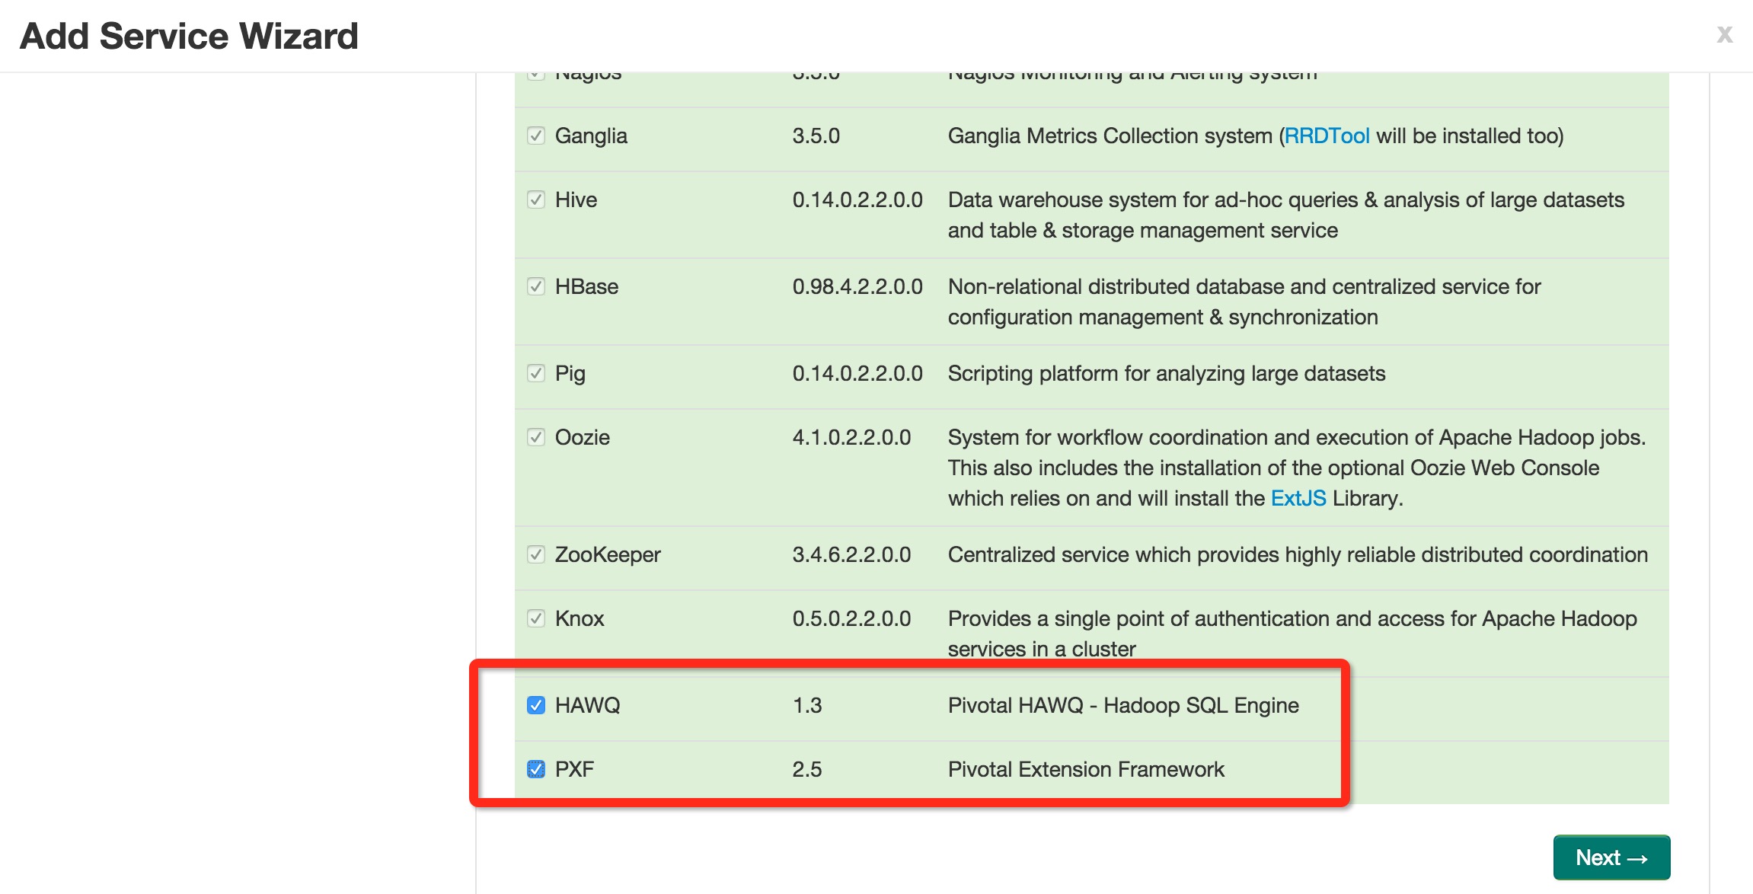The width and height of the screenshot is (1753, 894).
Task: Select the Hive service name
Action: tap(576, 200)
